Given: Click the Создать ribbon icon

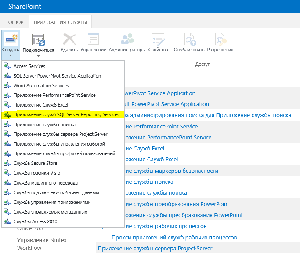Looking at the screenshot, I should (11, 40).
